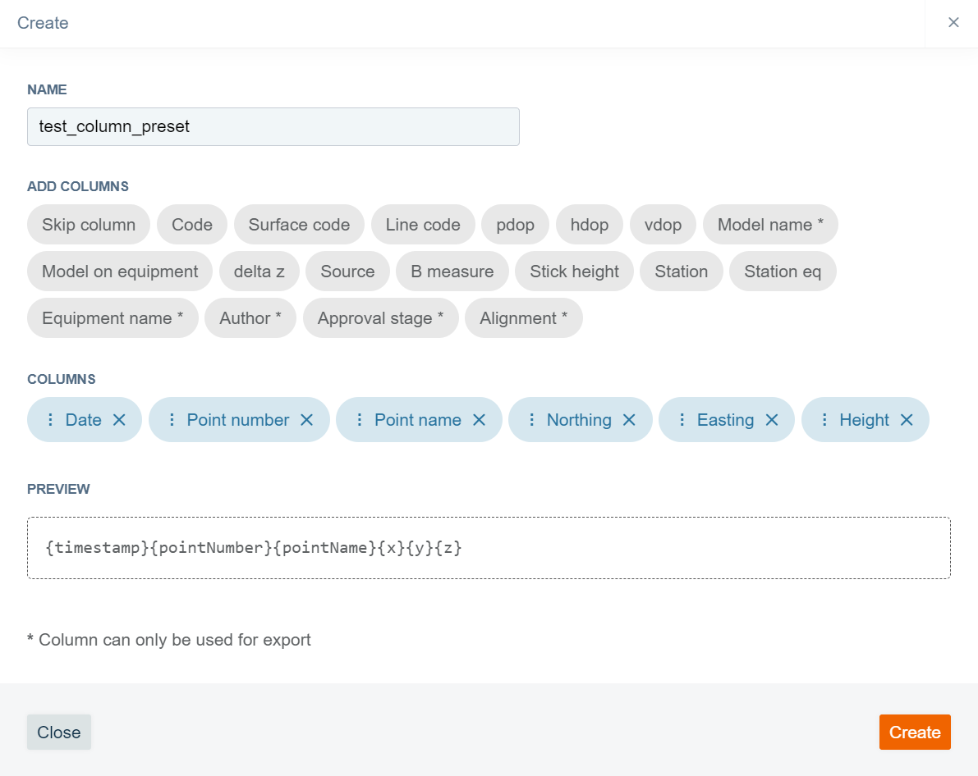
Task: Select the Point name chip label
Action: tap(418, 420)
